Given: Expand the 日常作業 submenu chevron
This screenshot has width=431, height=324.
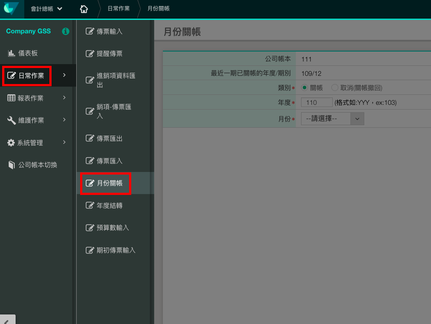Looking at the screenshot, I should pos(64,75).
